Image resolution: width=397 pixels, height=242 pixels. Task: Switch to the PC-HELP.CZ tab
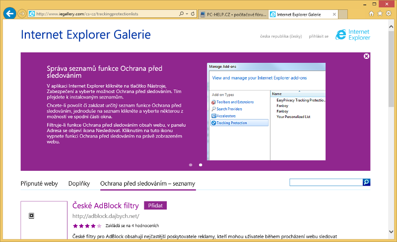tap(233, 14)
